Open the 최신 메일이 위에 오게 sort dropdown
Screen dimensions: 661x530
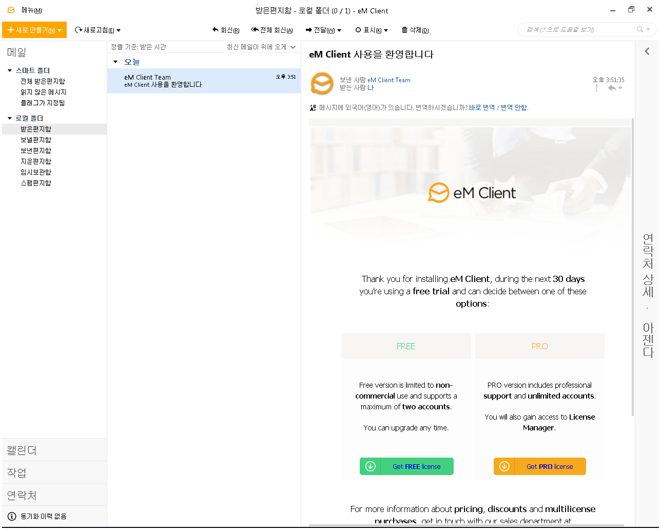261,47
